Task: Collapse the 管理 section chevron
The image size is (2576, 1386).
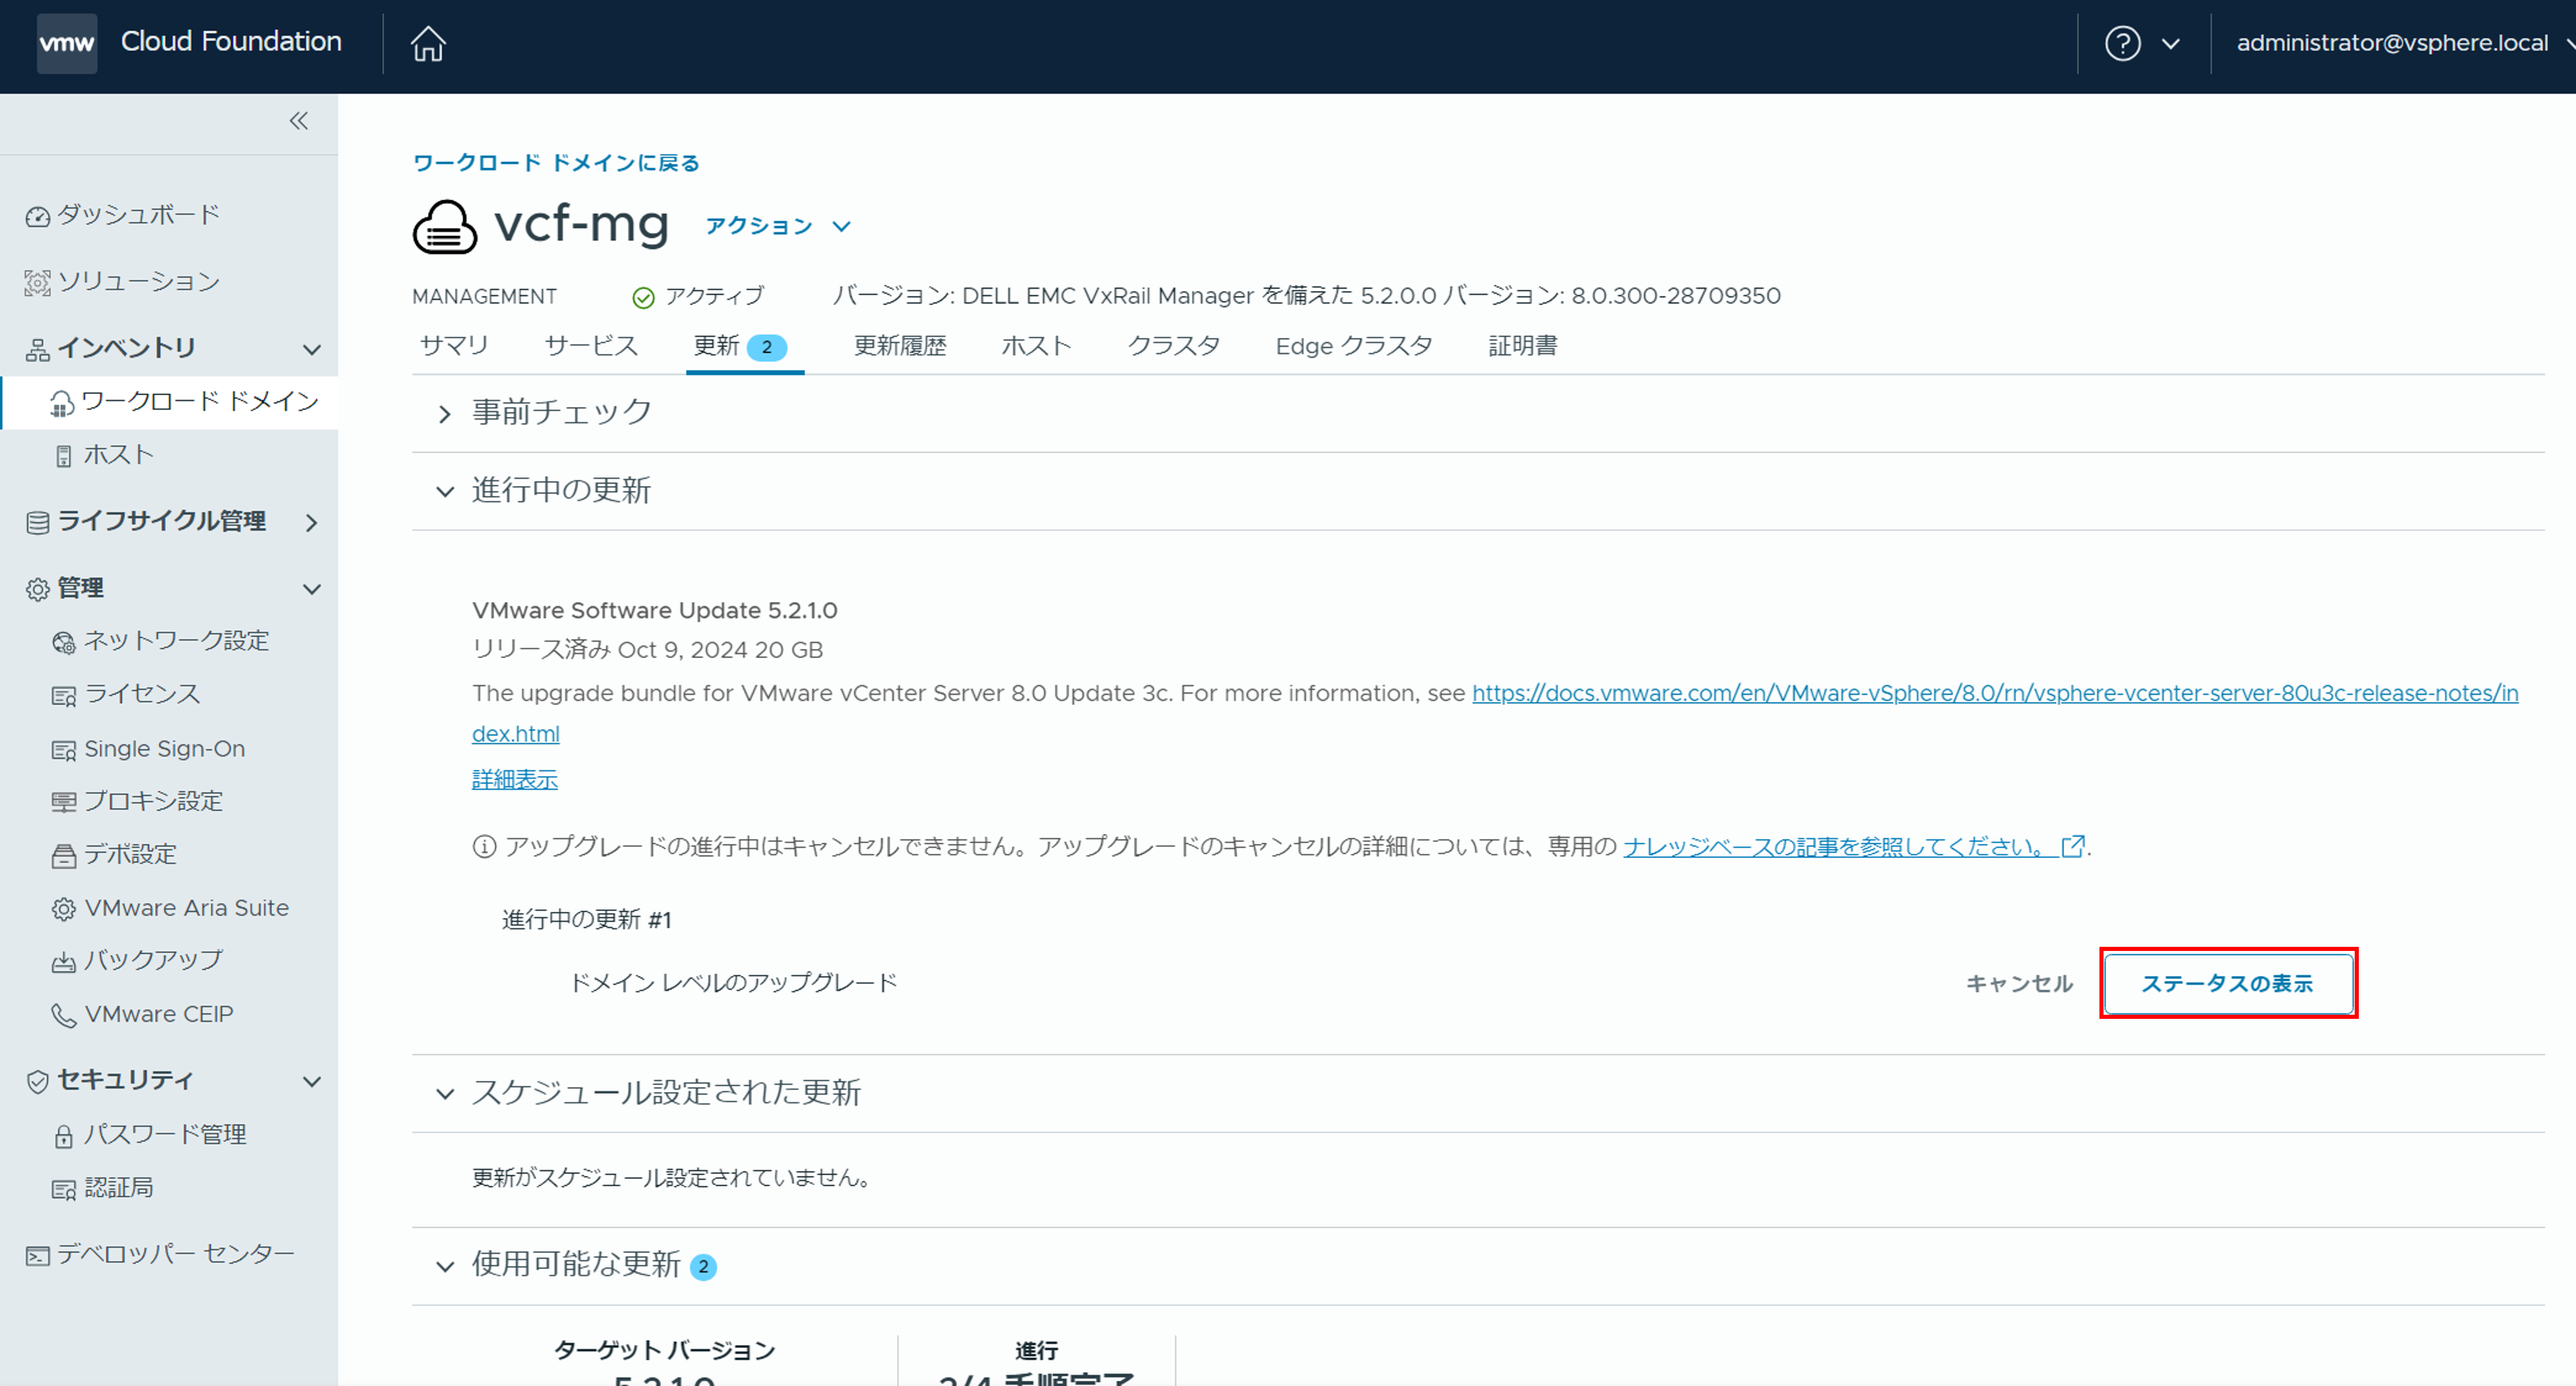Action: pos(312,590)
